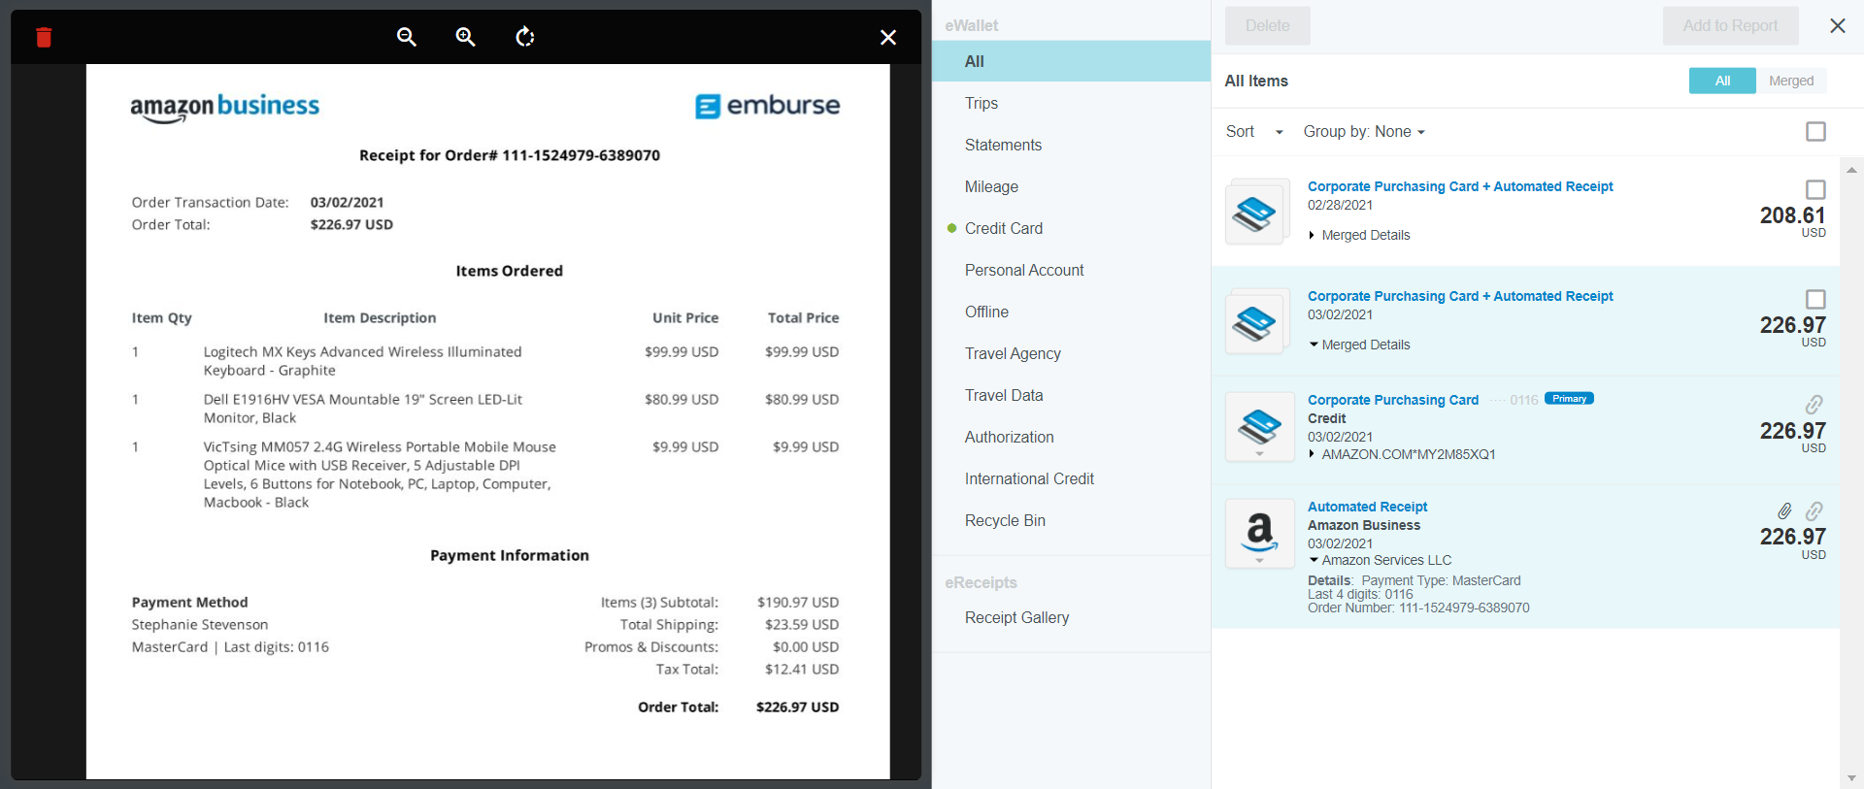The height and width of the screenshot is (789, 1864).
Task: Open Credit Card in eWallet menu
Action: point(1003,228)
